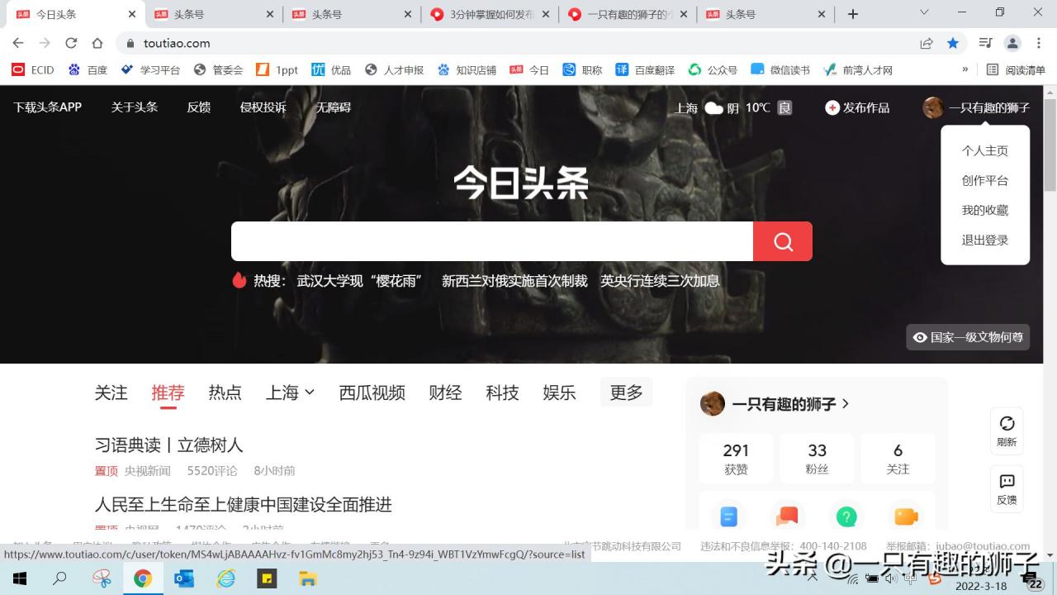The image size is (1057, 595).
Task: Open article 人民至上生命至上健康中国建设全面推进
Action: pos(243,504)
